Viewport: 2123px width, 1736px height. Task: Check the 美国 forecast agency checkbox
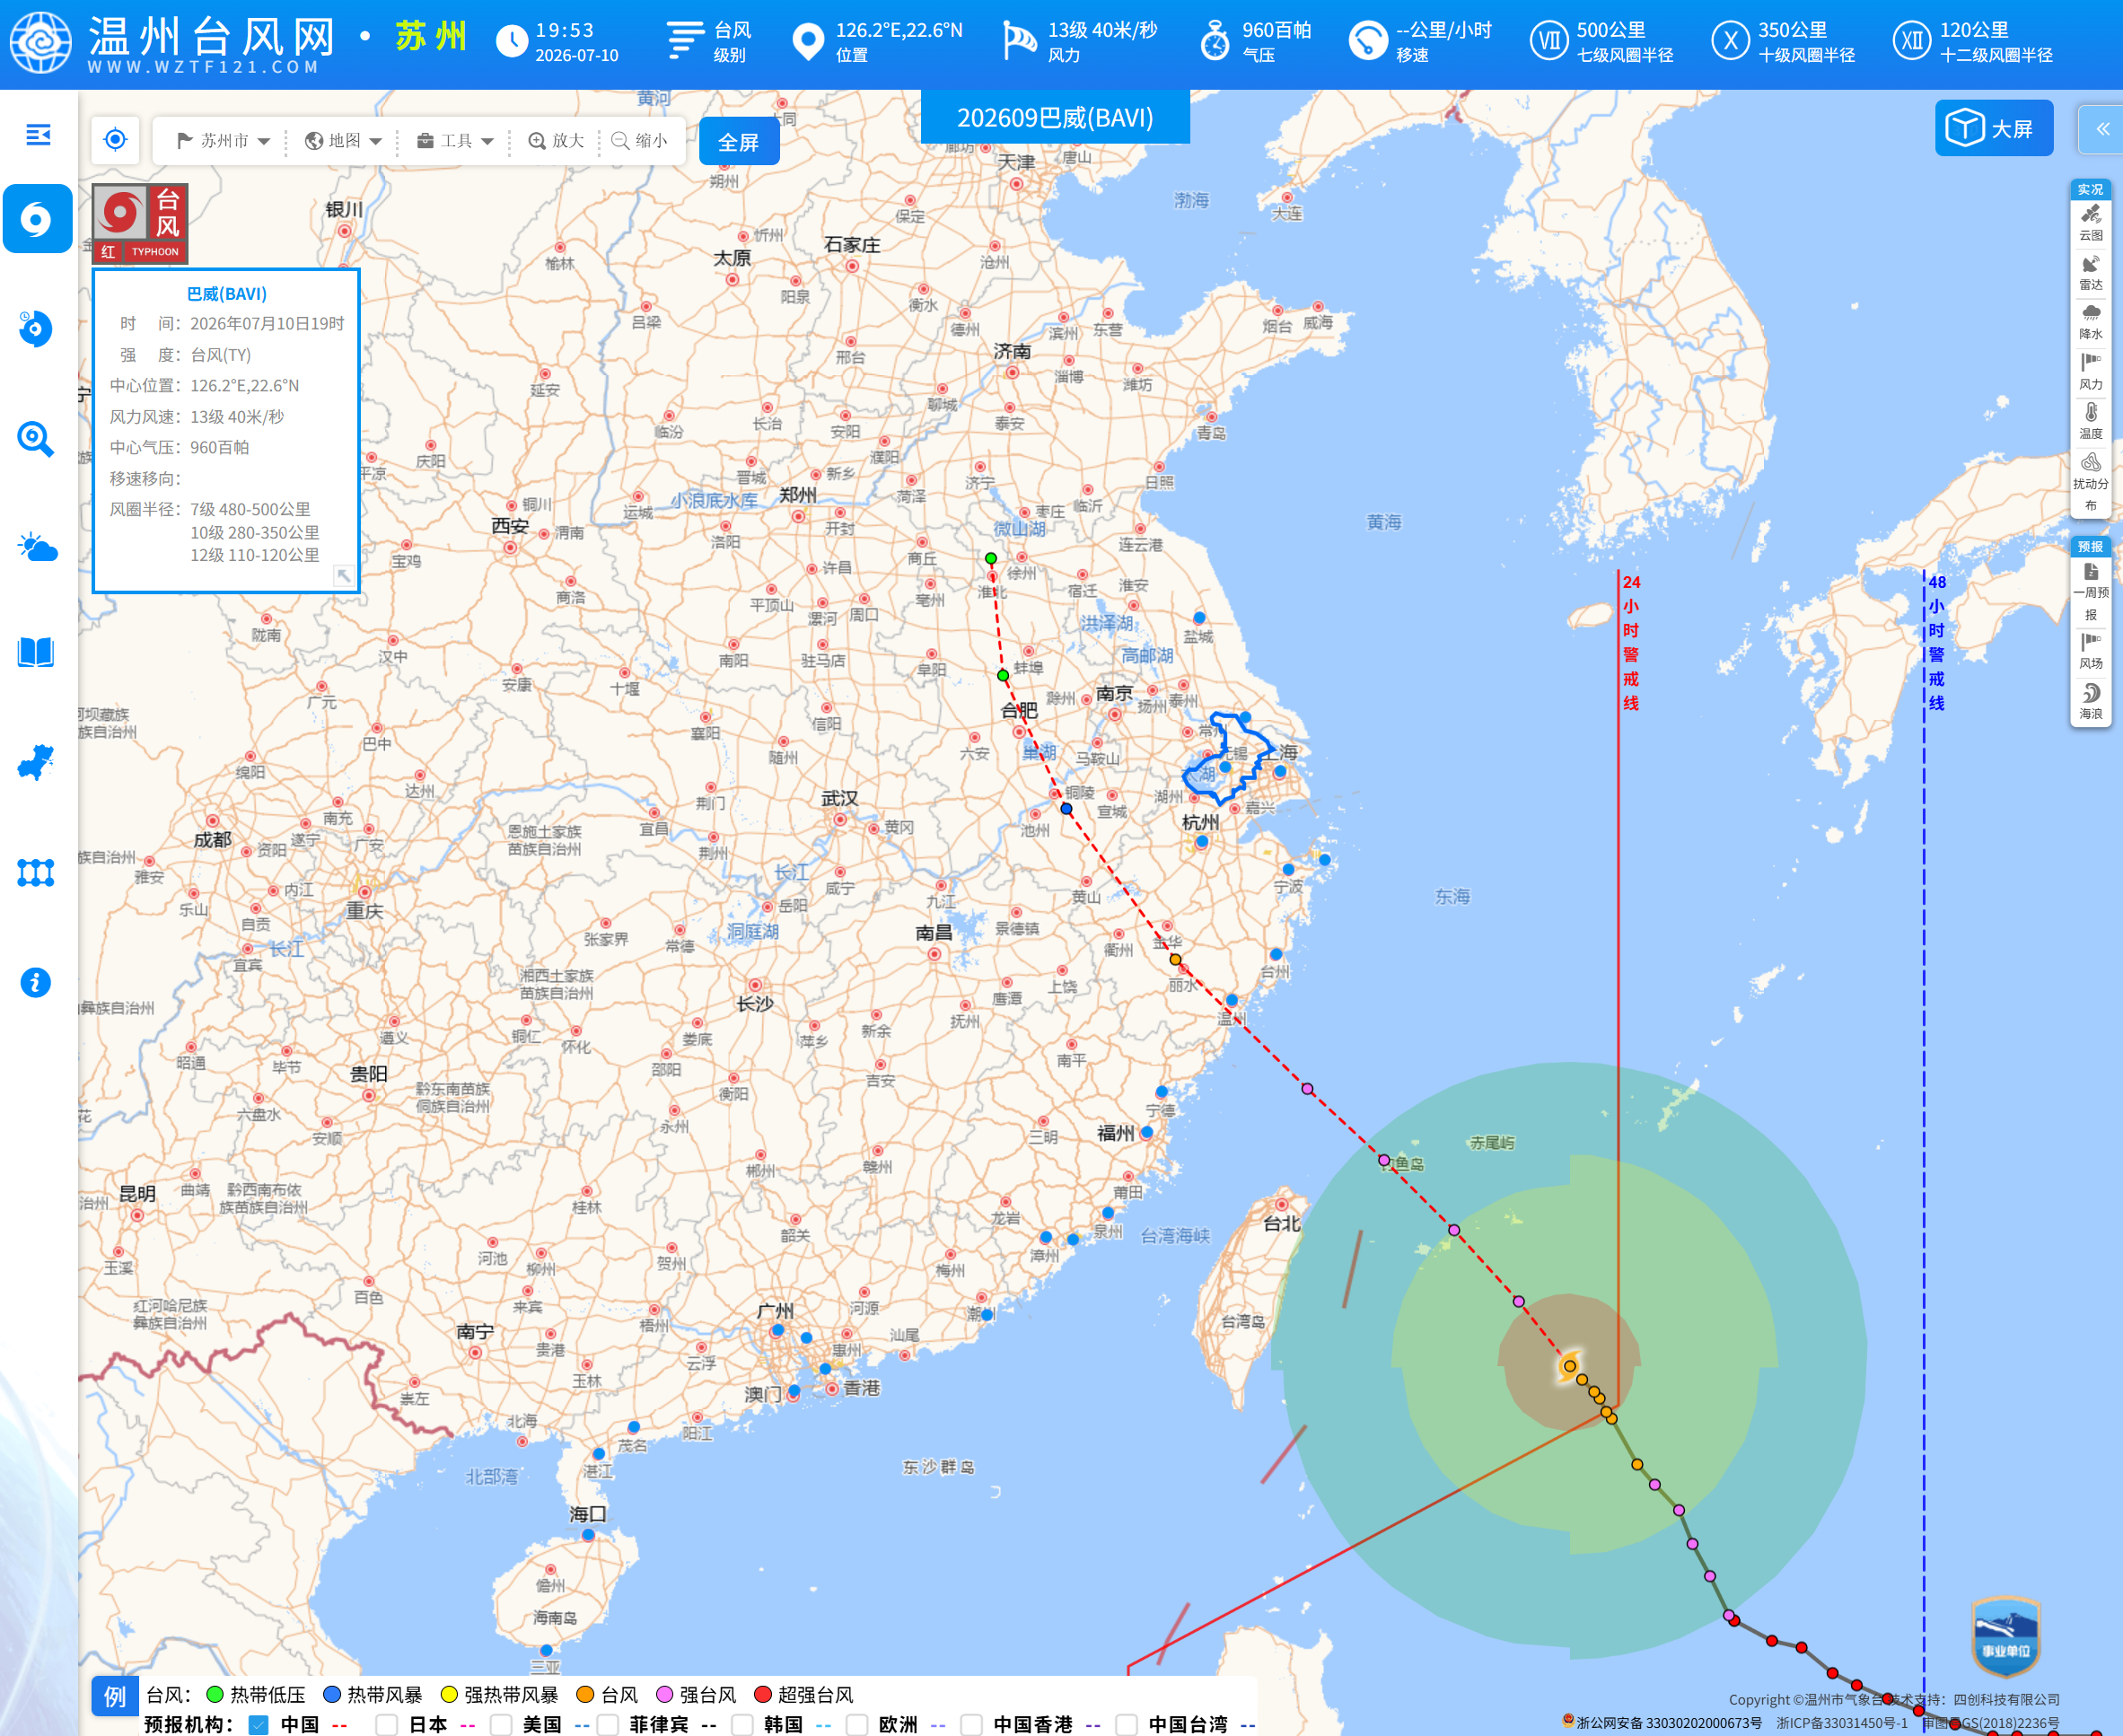tap(500, 1724)
